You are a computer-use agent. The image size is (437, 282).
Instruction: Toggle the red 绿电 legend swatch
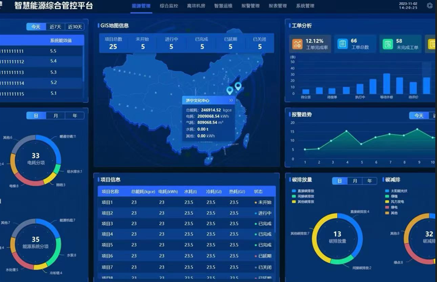click(387, 208)
